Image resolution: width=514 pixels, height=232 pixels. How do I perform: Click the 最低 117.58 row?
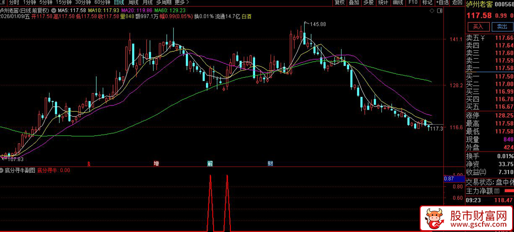coord(490,132)
